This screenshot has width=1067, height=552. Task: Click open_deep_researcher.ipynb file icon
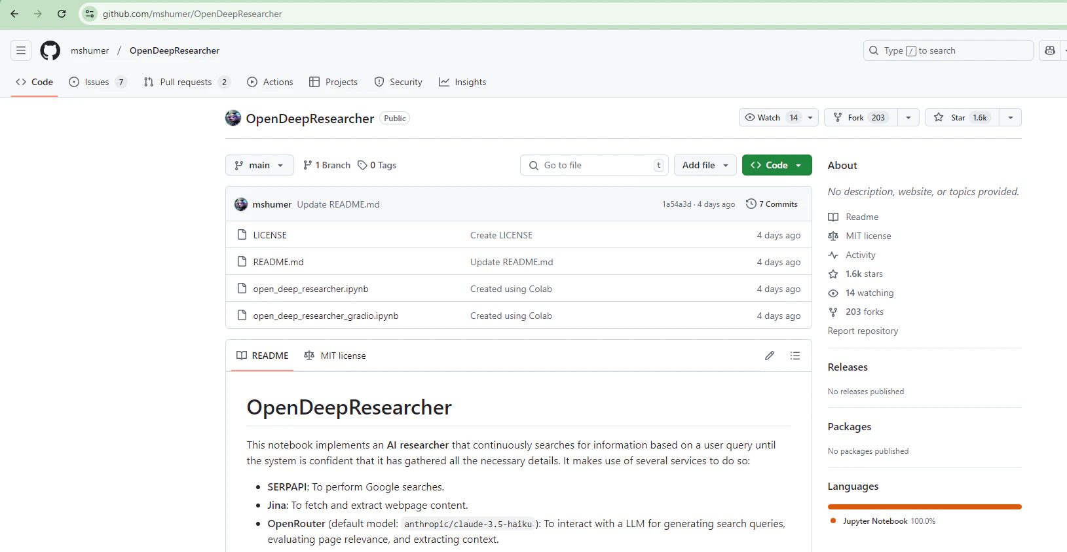point(242,288)
